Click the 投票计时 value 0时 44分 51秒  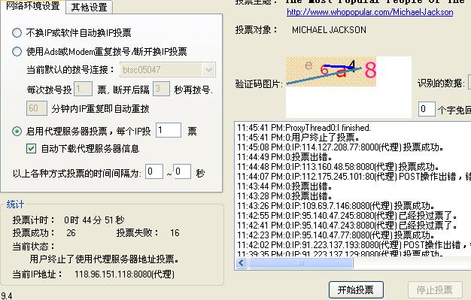94,220
